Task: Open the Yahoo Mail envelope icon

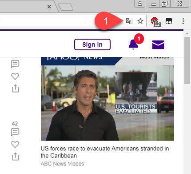Action: 158,45
